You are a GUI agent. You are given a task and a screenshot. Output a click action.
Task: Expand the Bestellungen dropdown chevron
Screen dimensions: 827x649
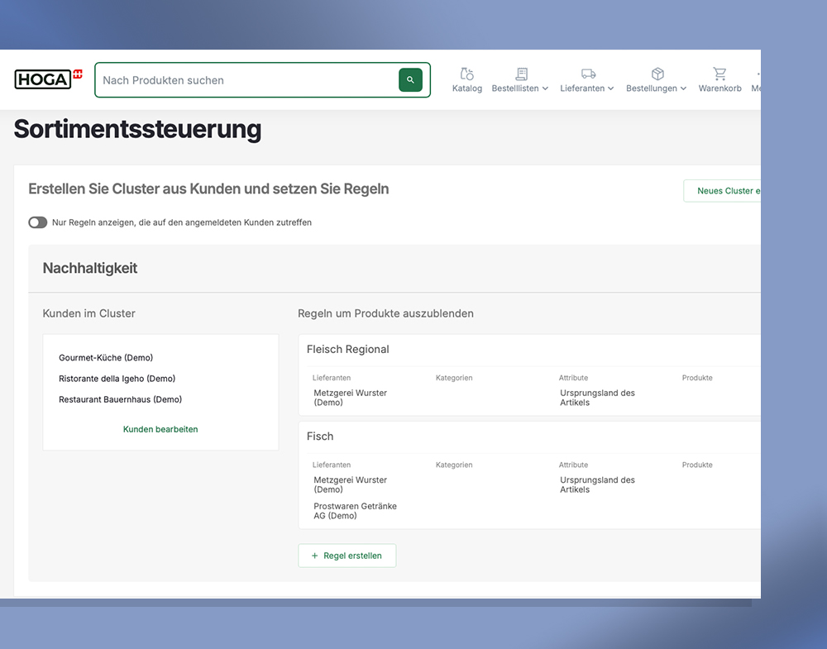point(683,88)
